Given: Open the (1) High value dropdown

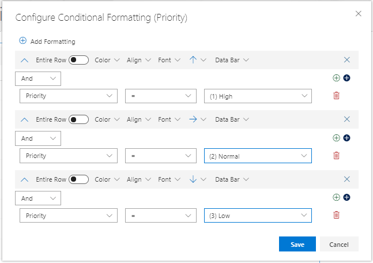Looking at the screenshot, I should (258, 96).
